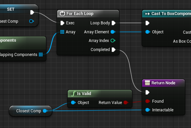The height and width of the screenshot is (128, 191).
Task: Click the Return Node Found boolean pin
Action: (147, 101)
